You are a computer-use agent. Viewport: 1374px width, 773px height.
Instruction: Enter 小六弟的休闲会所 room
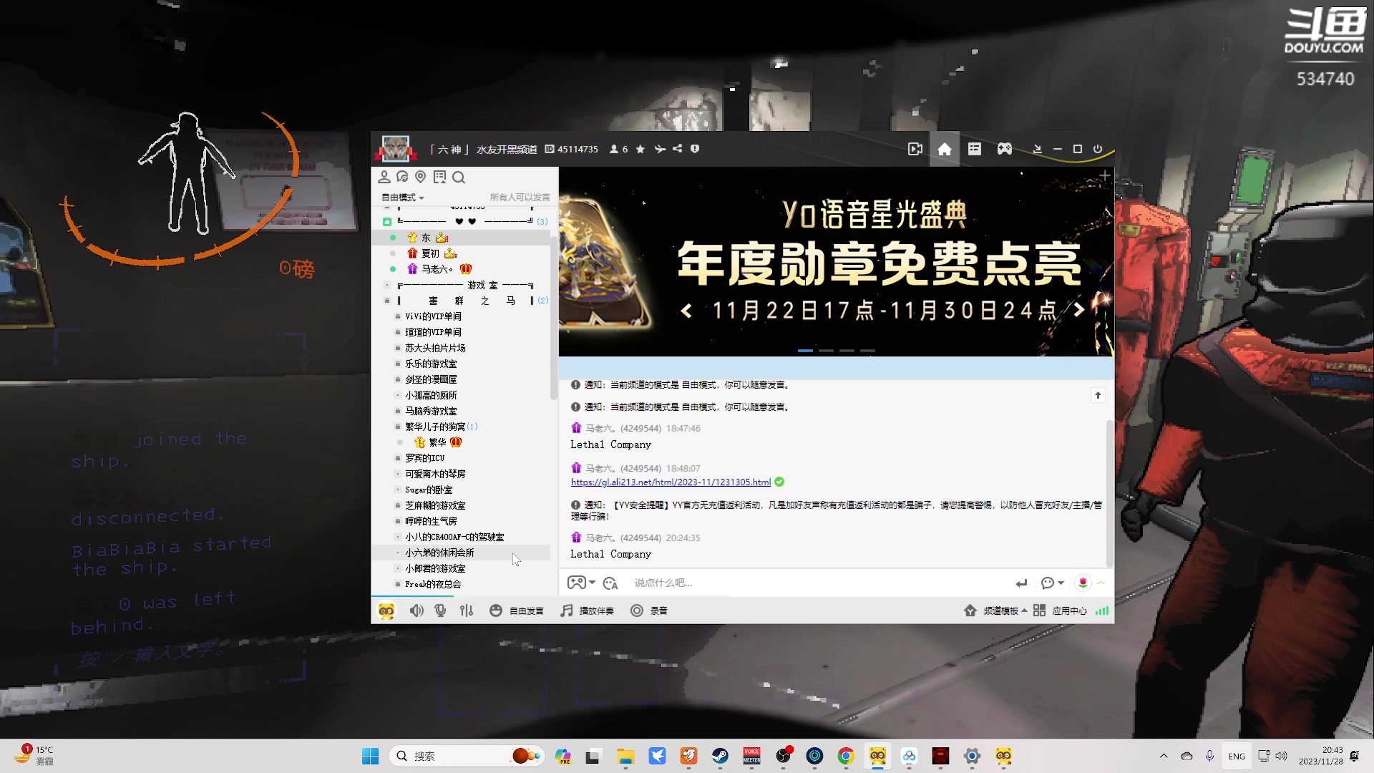click(x=439, y=553)
